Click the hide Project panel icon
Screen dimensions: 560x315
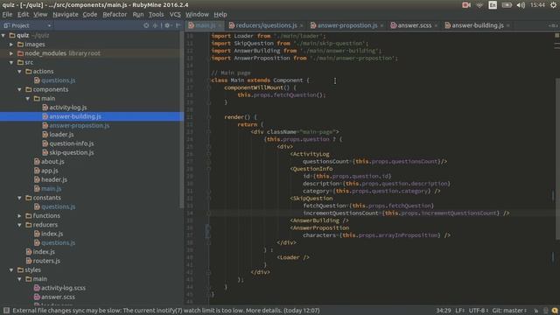tap(178, 25)
